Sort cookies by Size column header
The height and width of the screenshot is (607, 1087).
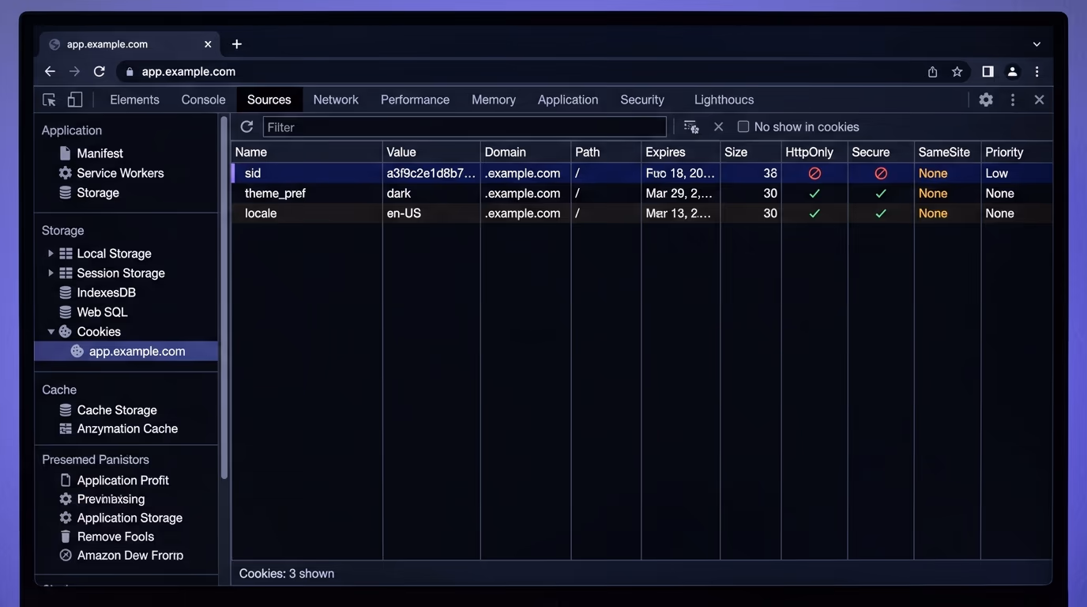click(x=750, y=152)
